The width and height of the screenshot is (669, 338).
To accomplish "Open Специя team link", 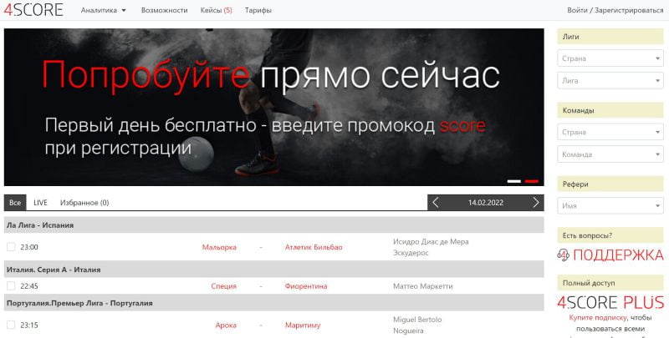I will (223, 286).
